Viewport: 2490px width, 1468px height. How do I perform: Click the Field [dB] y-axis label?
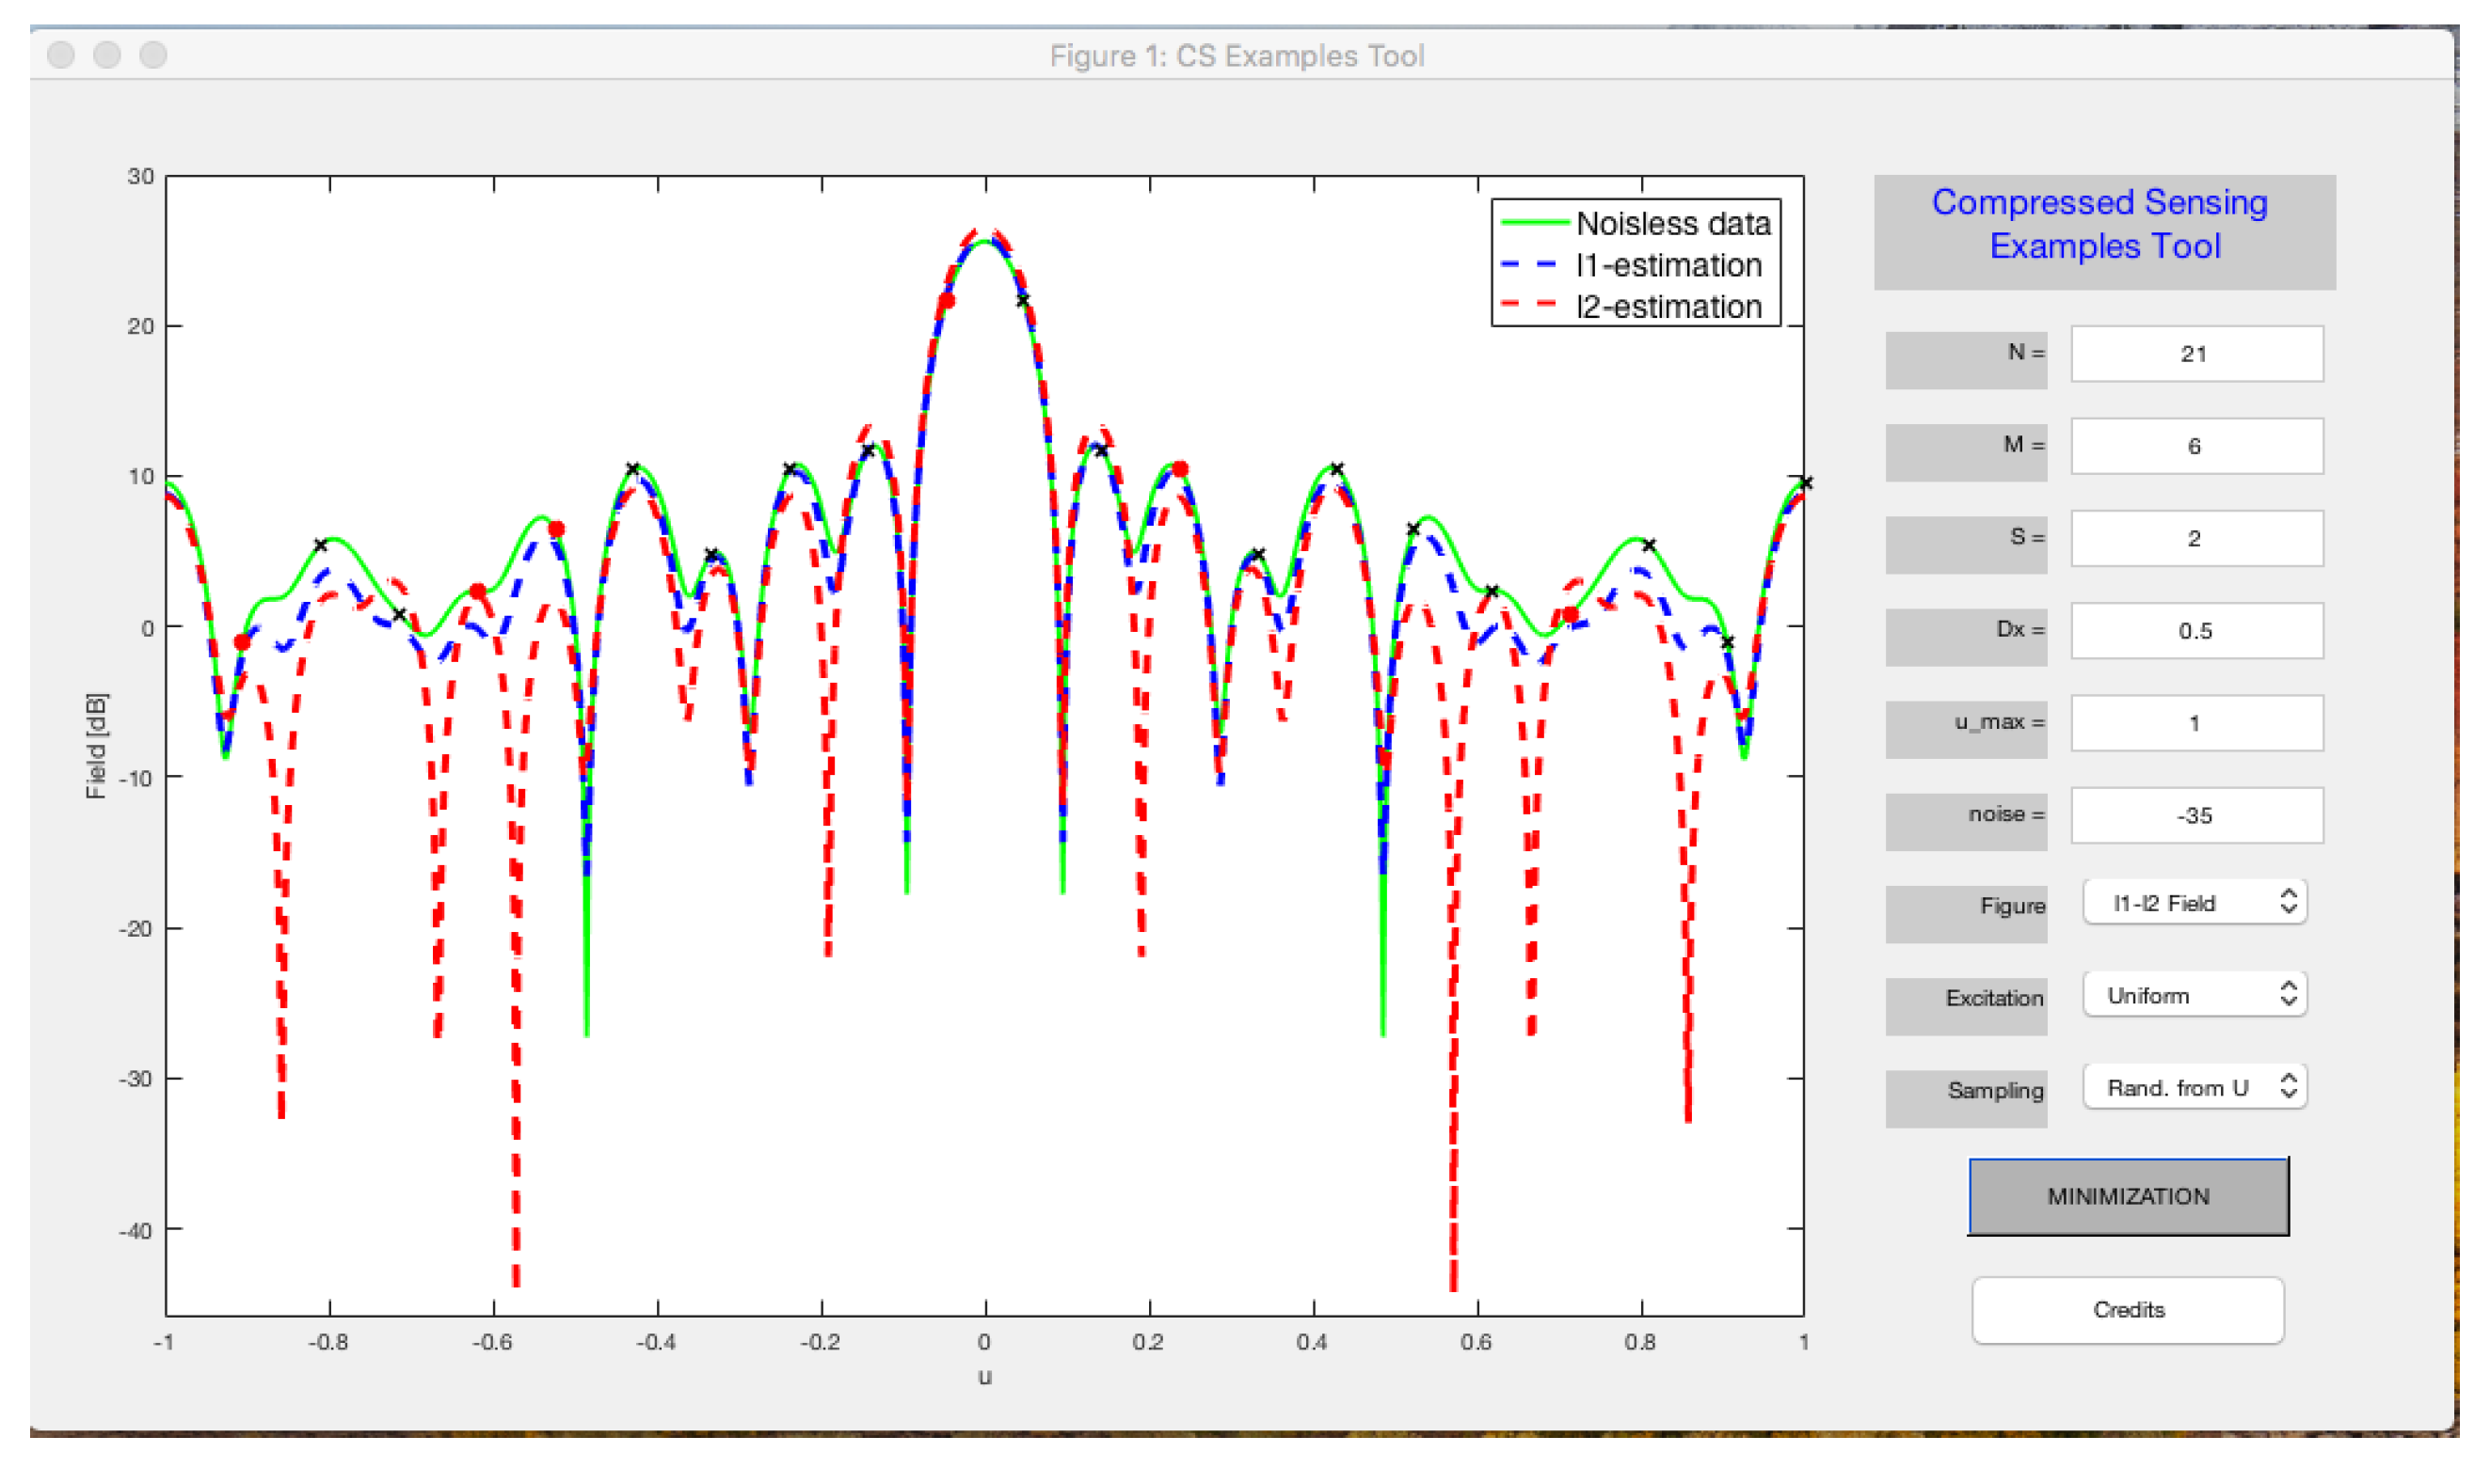tap(96, 745)
